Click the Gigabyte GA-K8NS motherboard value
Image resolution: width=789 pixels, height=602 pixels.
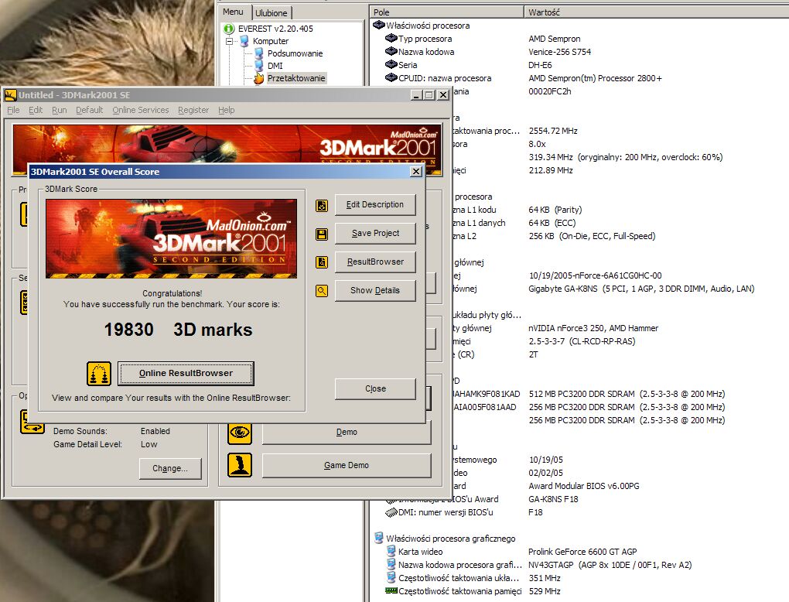[641, 289]
